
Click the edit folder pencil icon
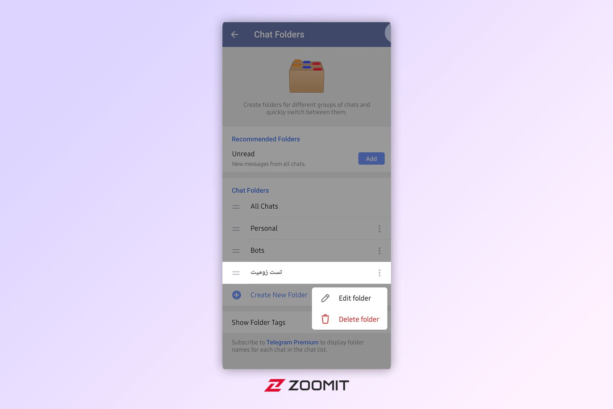325,297
